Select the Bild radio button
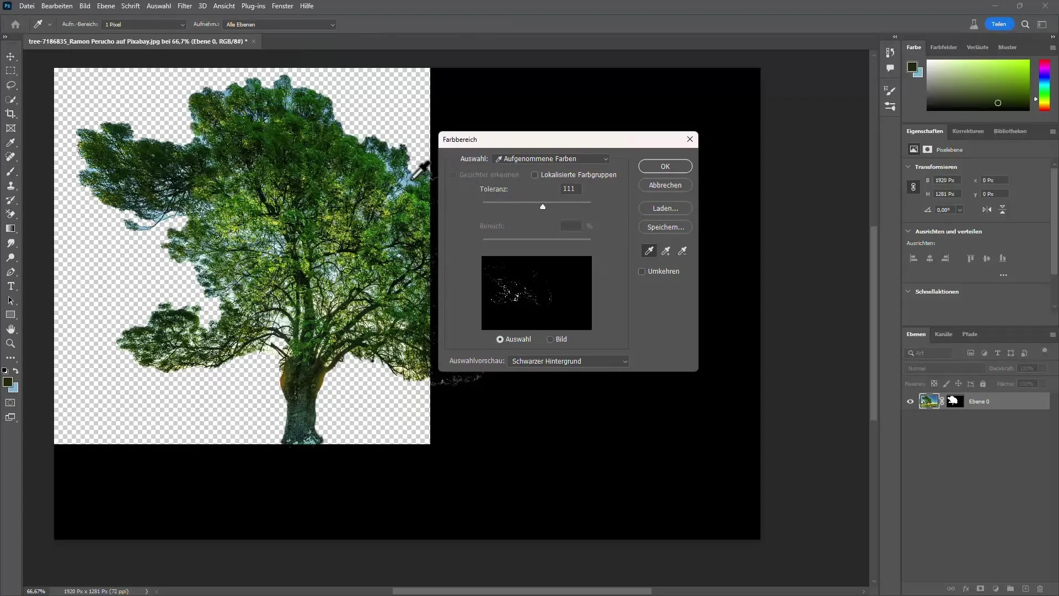The height and width of the screenshot is (596, 1059). coord(550,339)
